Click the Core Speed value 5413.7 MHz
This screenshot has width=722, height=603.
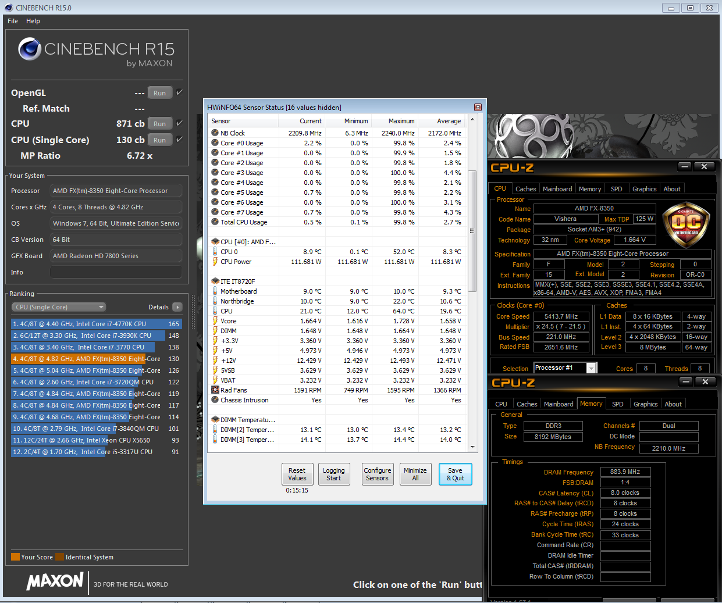561,317
